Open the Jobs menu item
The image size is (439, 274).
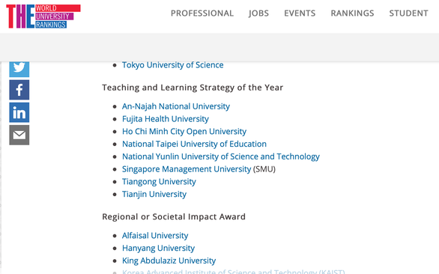(258, 13)
